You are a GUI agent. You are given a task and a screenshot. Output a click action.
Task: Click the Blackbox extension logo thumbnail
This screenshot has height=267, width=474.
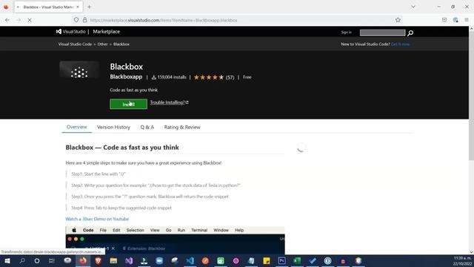pyautogui.click(x=79, y=71)
